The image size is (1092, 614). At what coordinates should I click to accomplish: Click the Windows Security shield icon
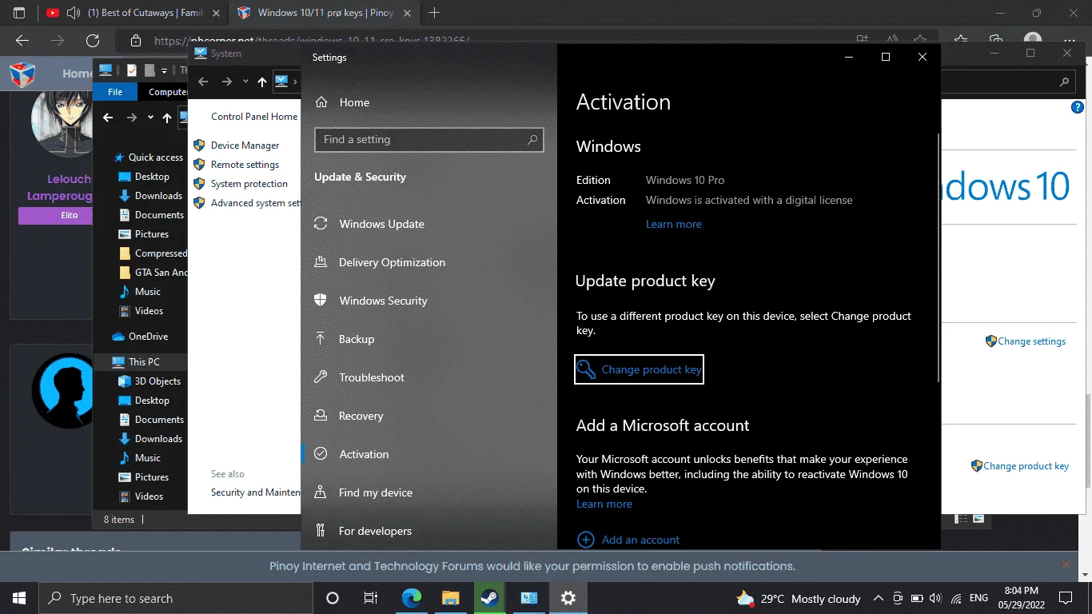point(321,301)
